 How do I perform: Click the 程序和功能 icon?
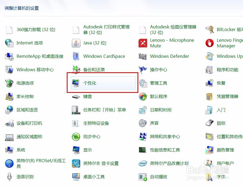tap(210, 70)
